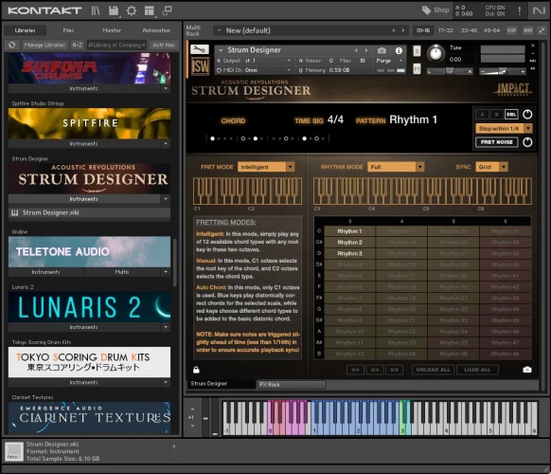The image size is (551, 474).
Task: Toggle power button next to DBL
Action: coord(527,115)
